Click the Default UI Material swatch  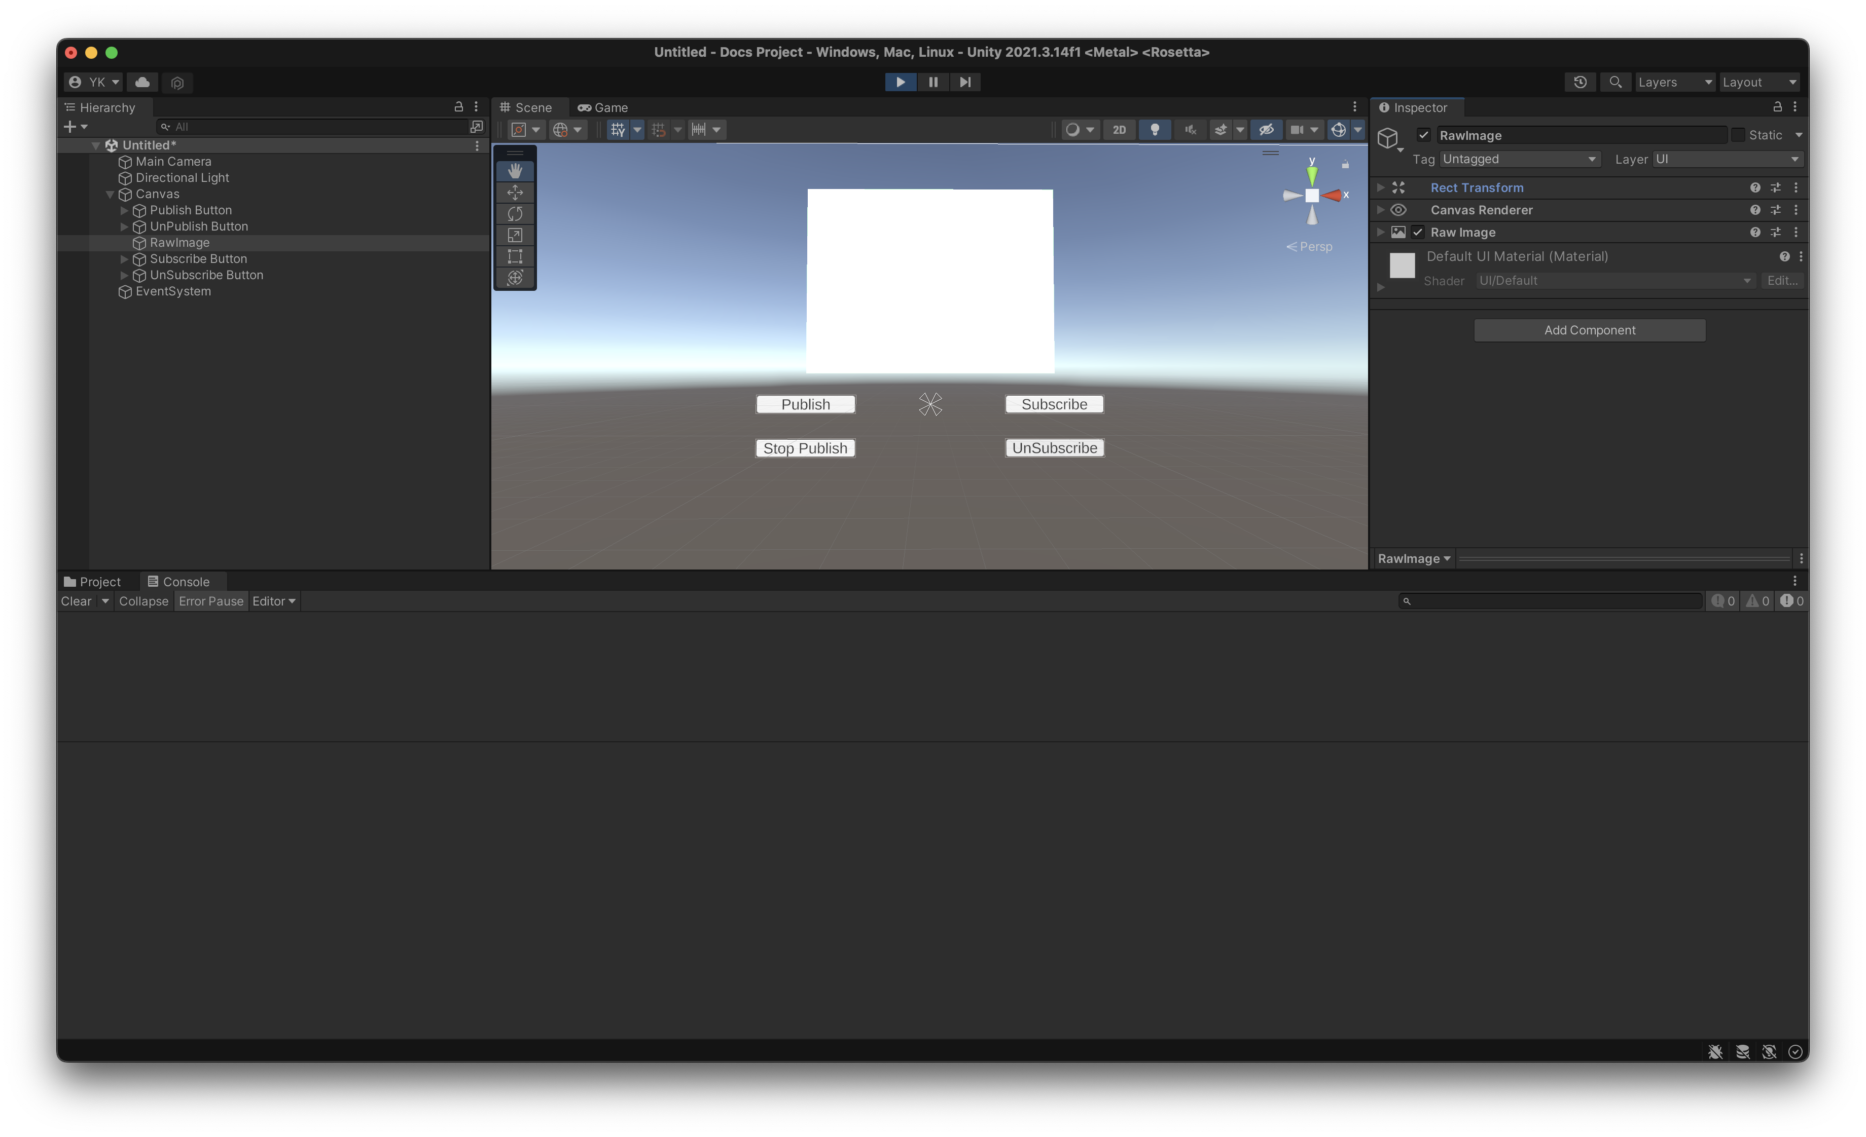click(x=1402, y=266)
